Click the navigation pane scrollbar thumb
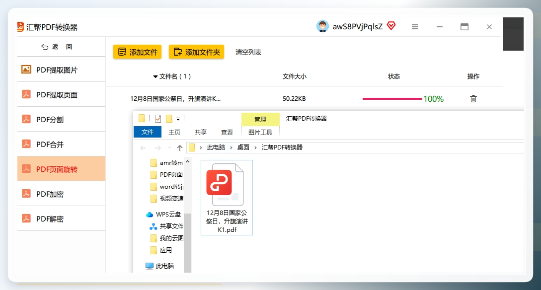The width and height of the screenshot is (541, 290). click(x=188, y=243)
